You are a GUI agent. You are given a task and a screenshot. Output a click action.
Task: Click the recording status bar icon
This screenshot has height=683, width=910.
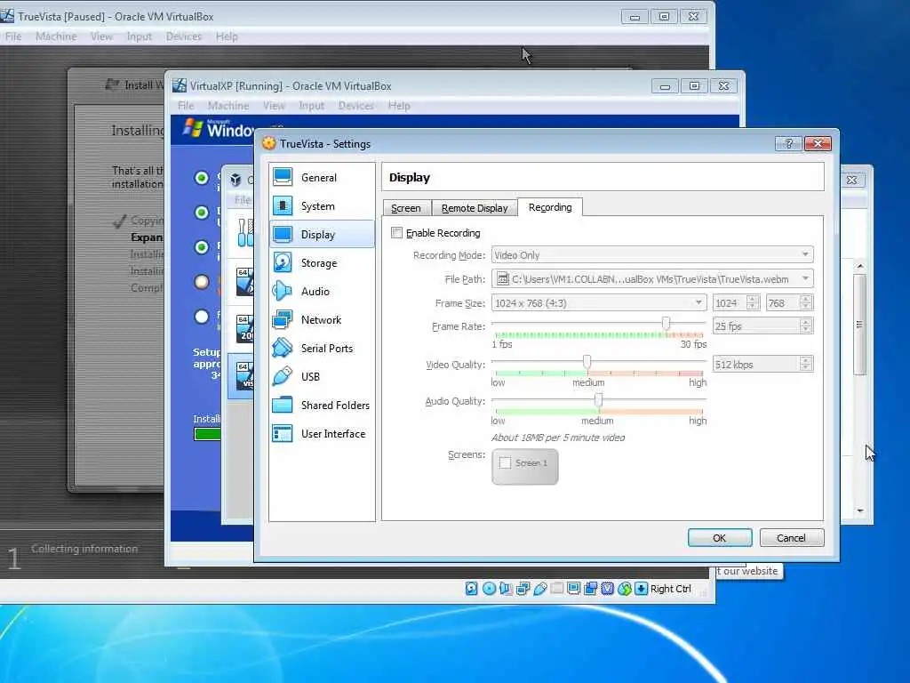(x=591, y=589)
